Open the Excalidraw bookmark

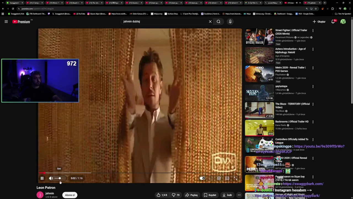click(x=210, y=14)
